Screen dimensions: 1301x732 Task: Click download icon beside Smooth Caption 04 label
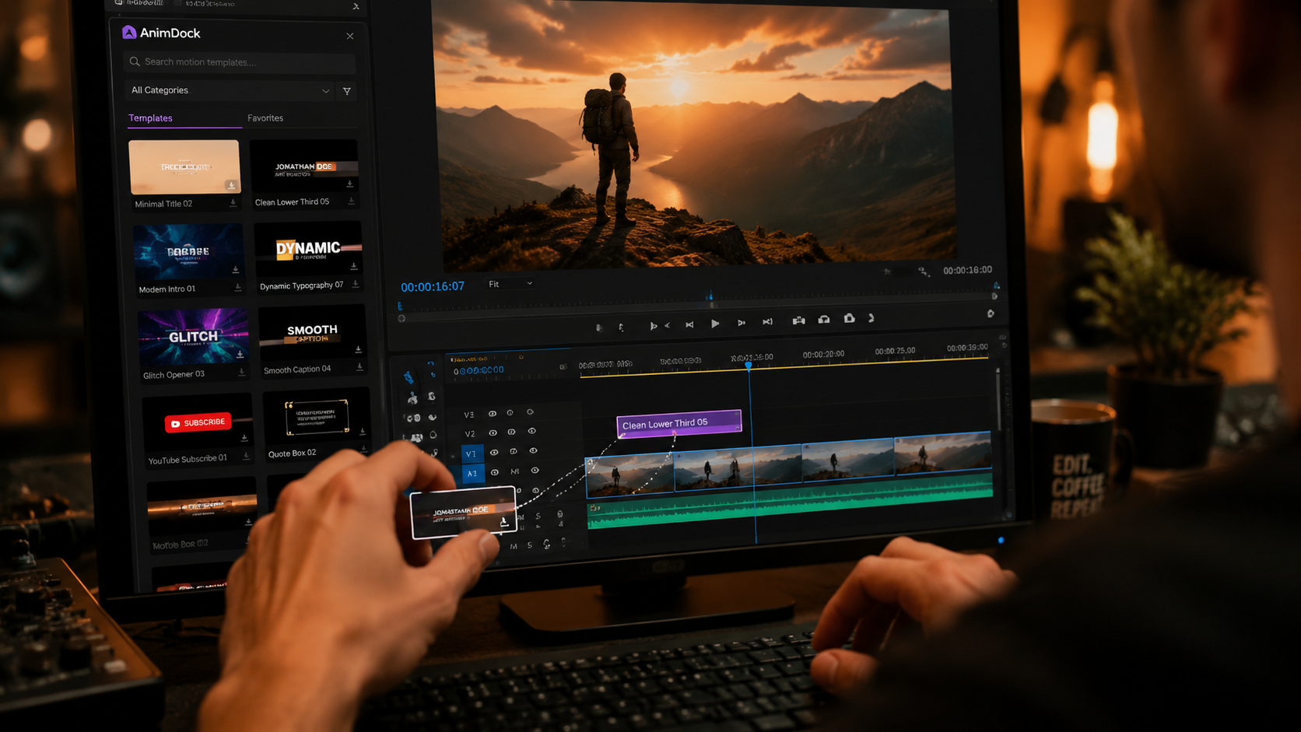(359, 367)
